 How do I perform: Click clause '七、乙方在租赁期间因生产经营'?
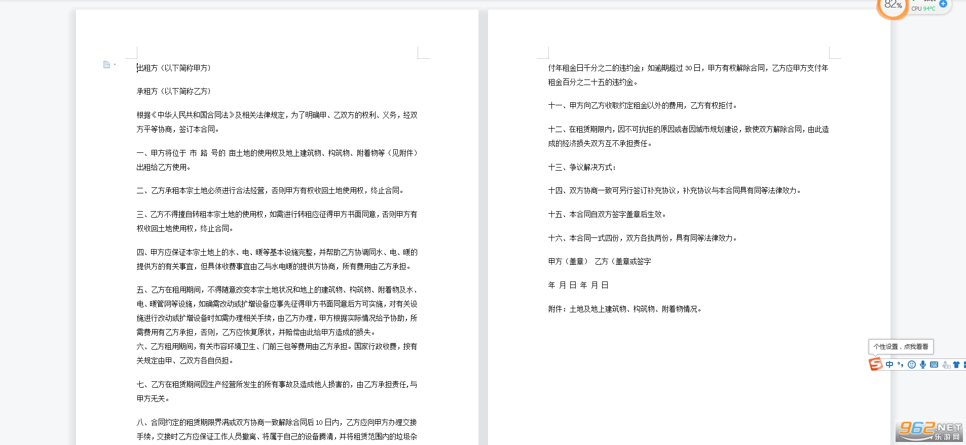point(277,384)
